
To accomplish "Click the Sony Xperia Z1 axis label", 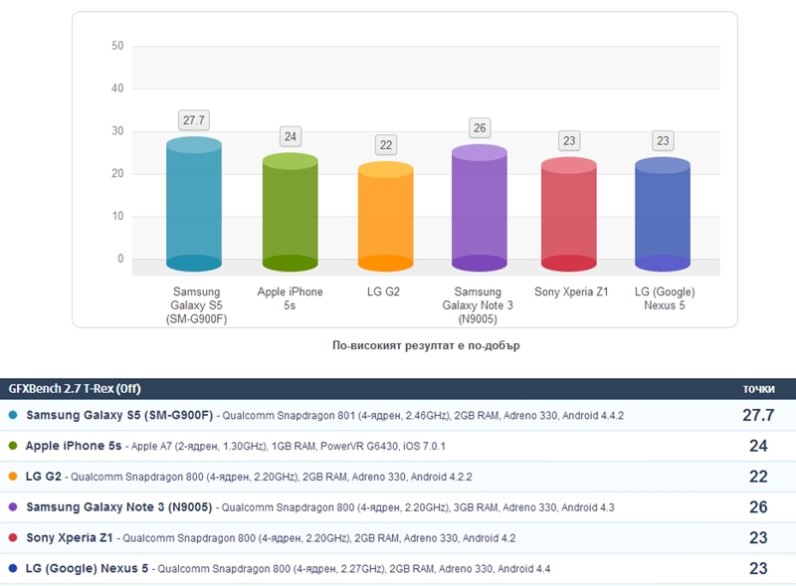I will point(571,292).
